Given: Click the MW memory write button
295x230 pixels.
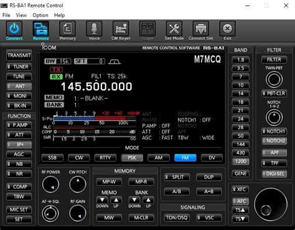Looking at the screenshot, I should point(109,218).
